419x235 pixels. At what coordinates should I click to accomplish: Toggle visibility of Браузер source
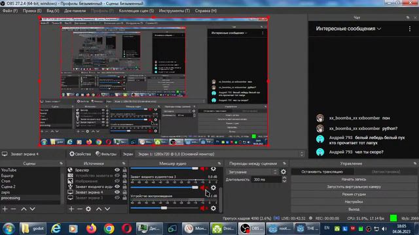pyautogui.click(x=117, y=170)
